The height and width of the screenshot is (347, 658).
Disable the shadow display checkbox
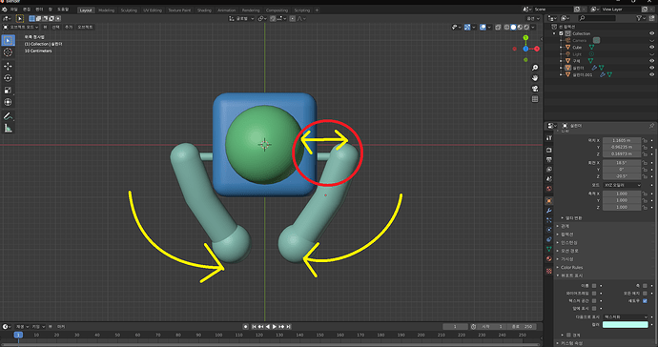pyautogui.click(x=645, y=301)
